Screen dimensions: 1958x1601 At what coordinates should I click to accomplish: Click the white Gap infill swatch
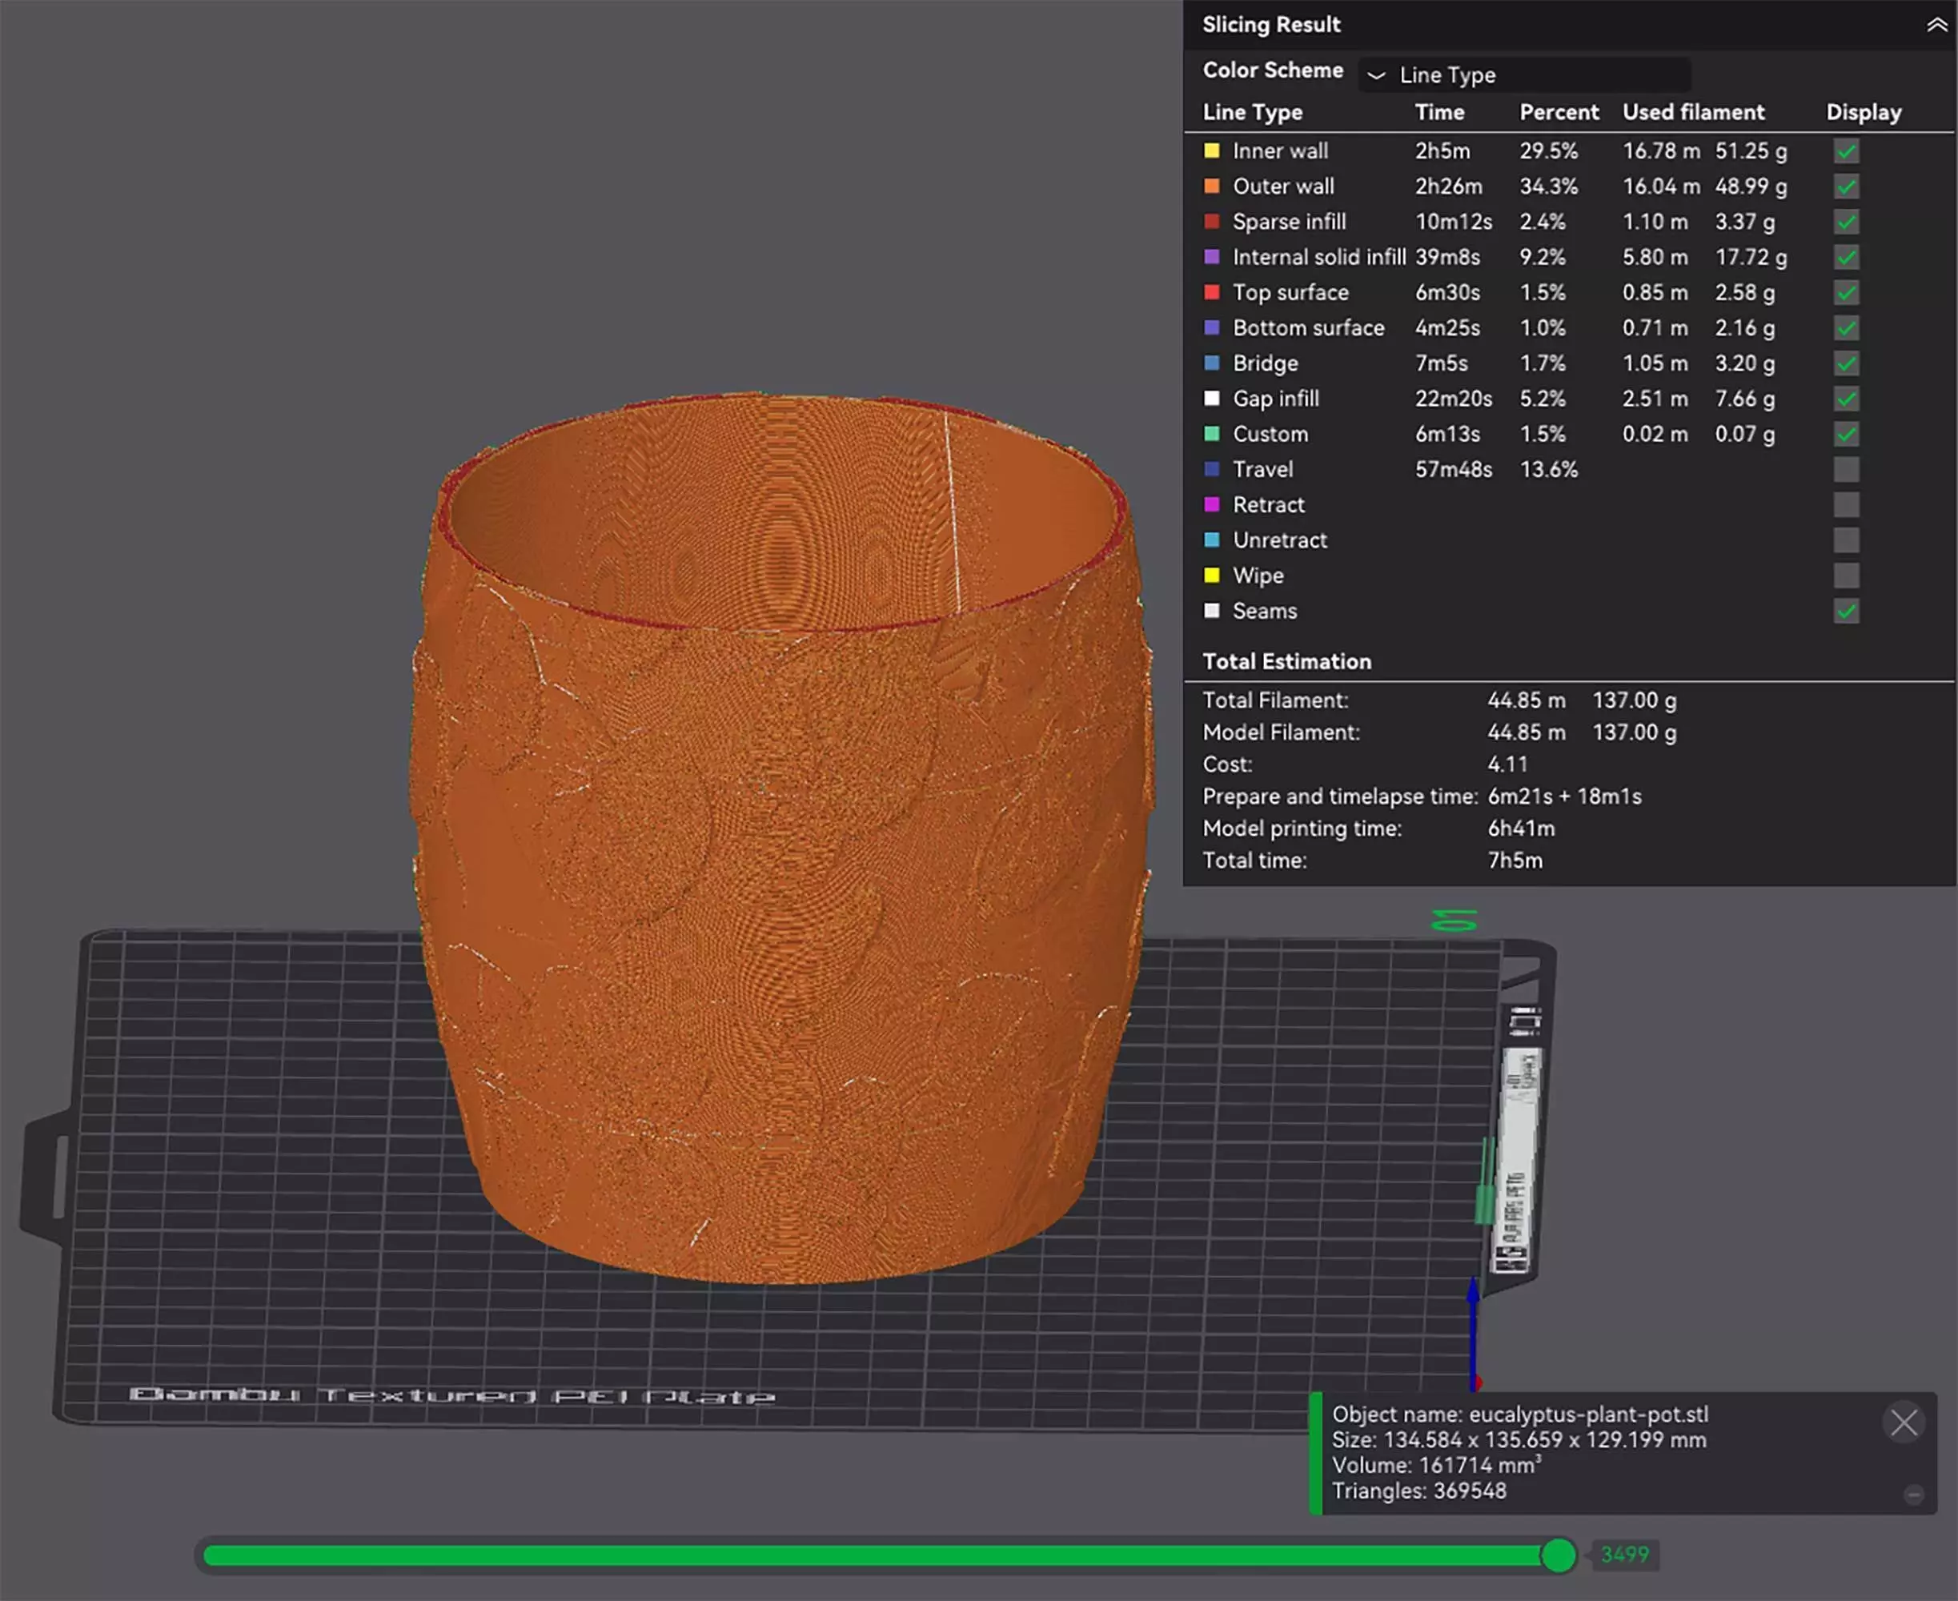point(1212,399)
